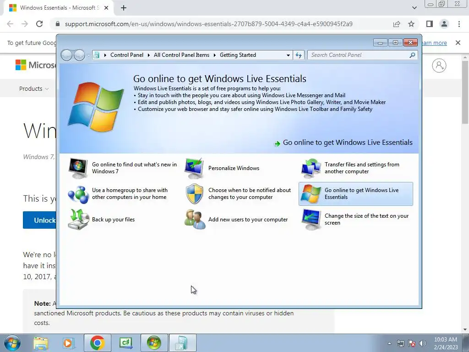Click the C# application taskbar icon
Image resolution: width=469 pixels, height=352 pixels.
[x=126, y=343]
